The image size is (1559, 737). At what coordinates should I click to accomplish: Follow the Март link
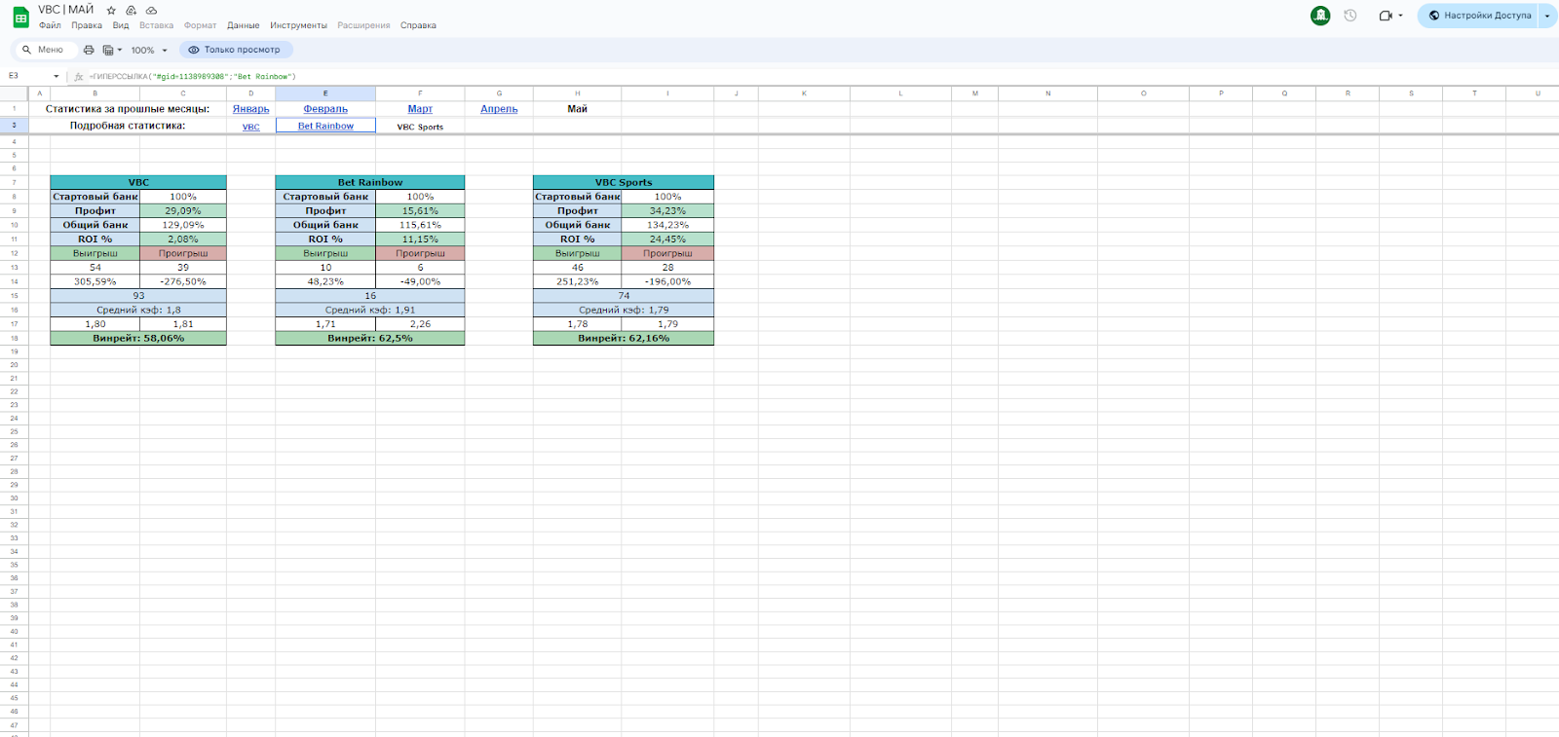[420, 109]
